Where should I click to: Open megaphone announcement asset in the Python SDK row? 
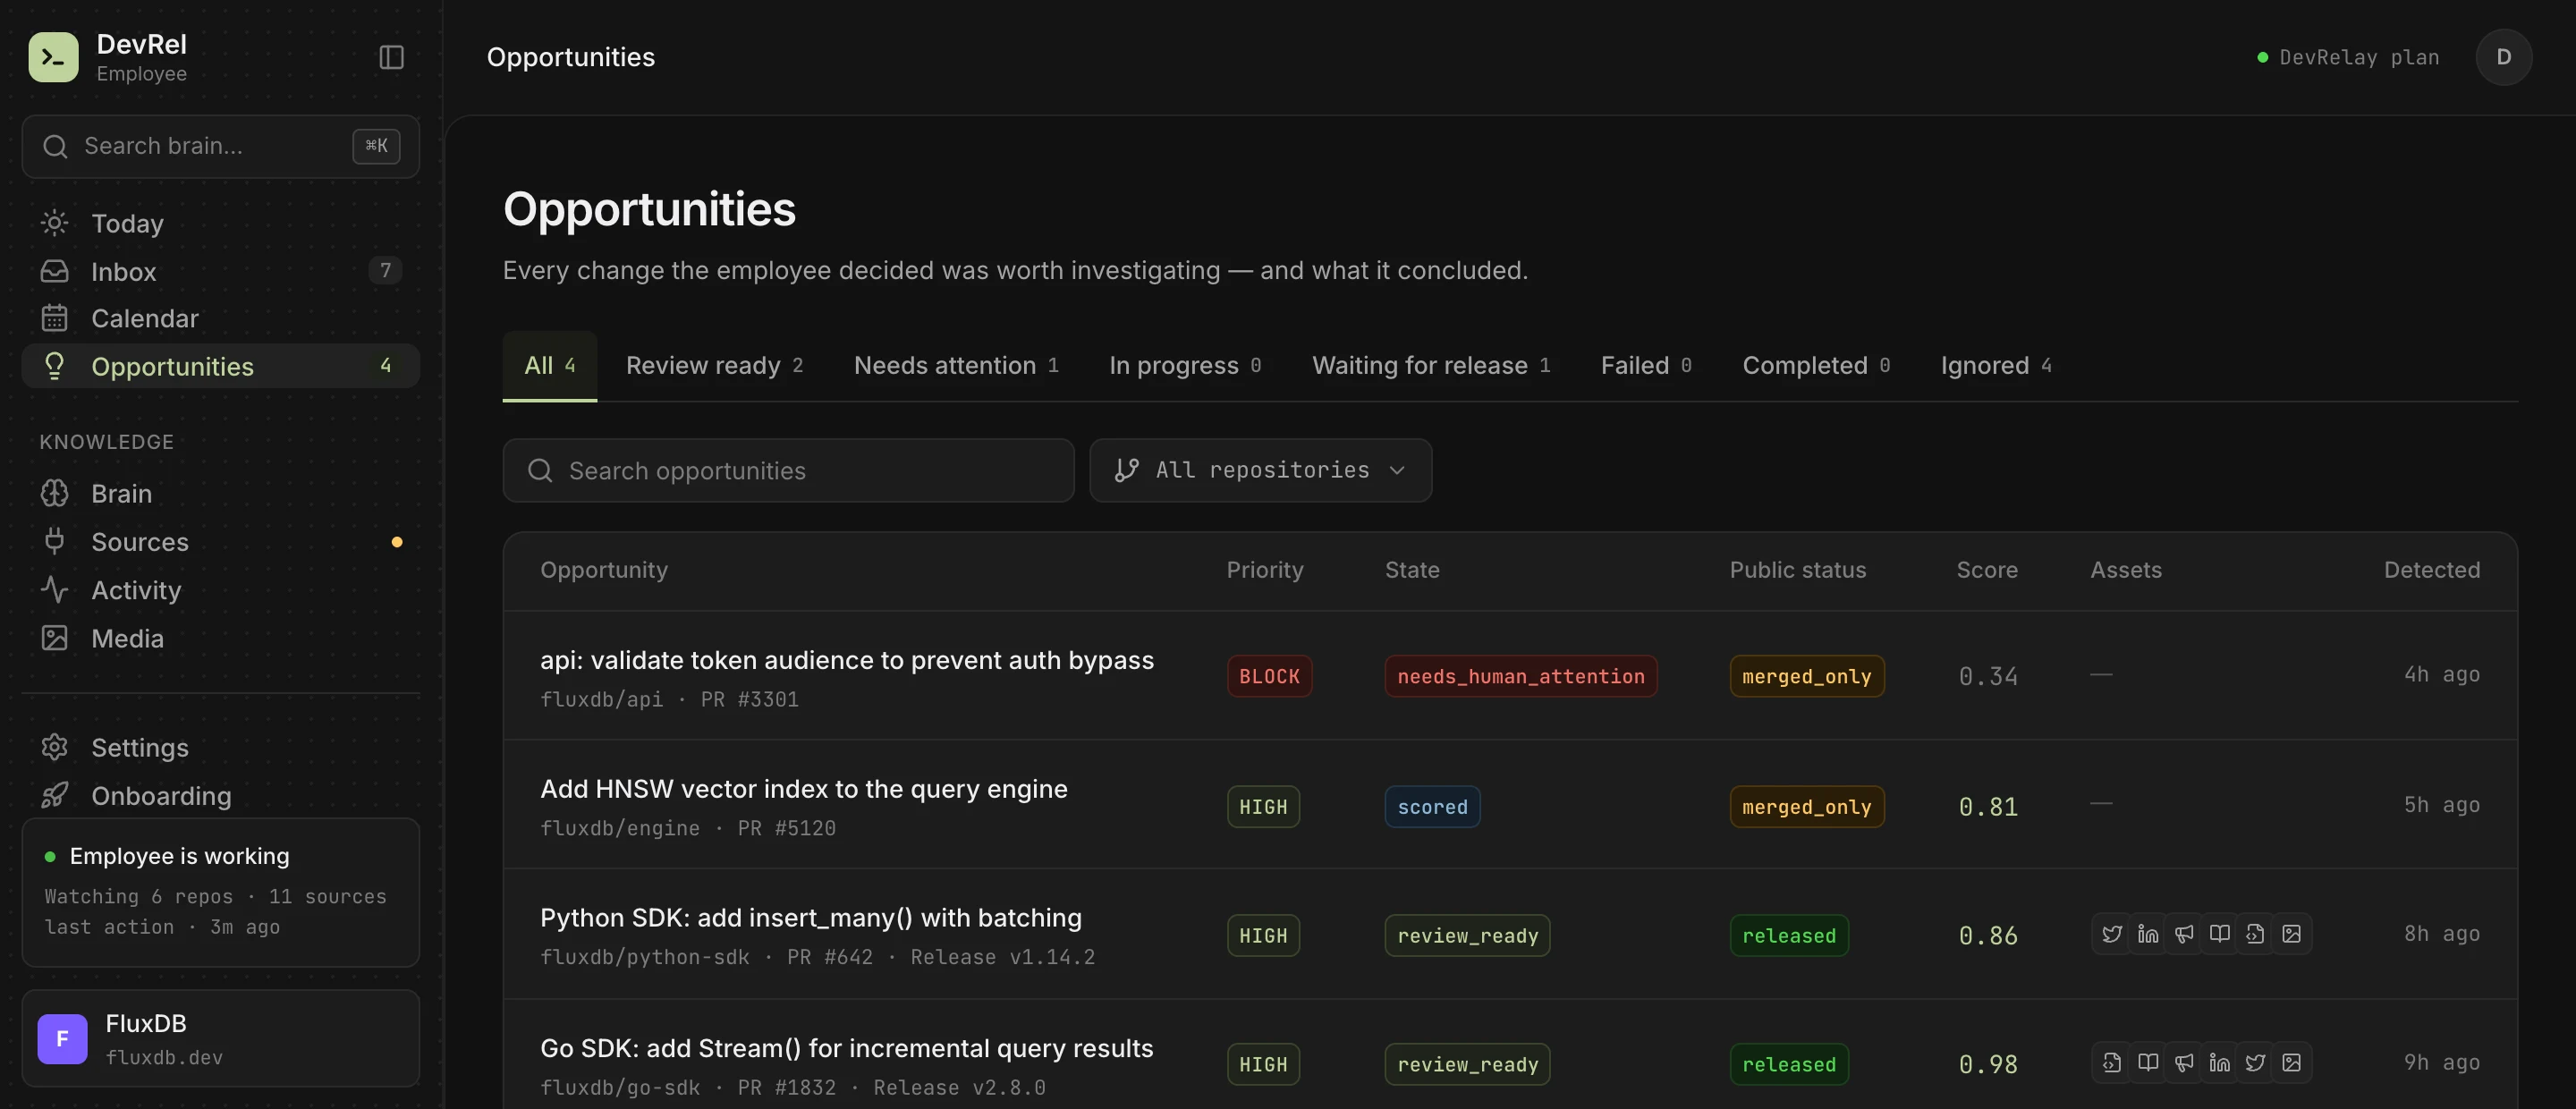coord(2183,934)
